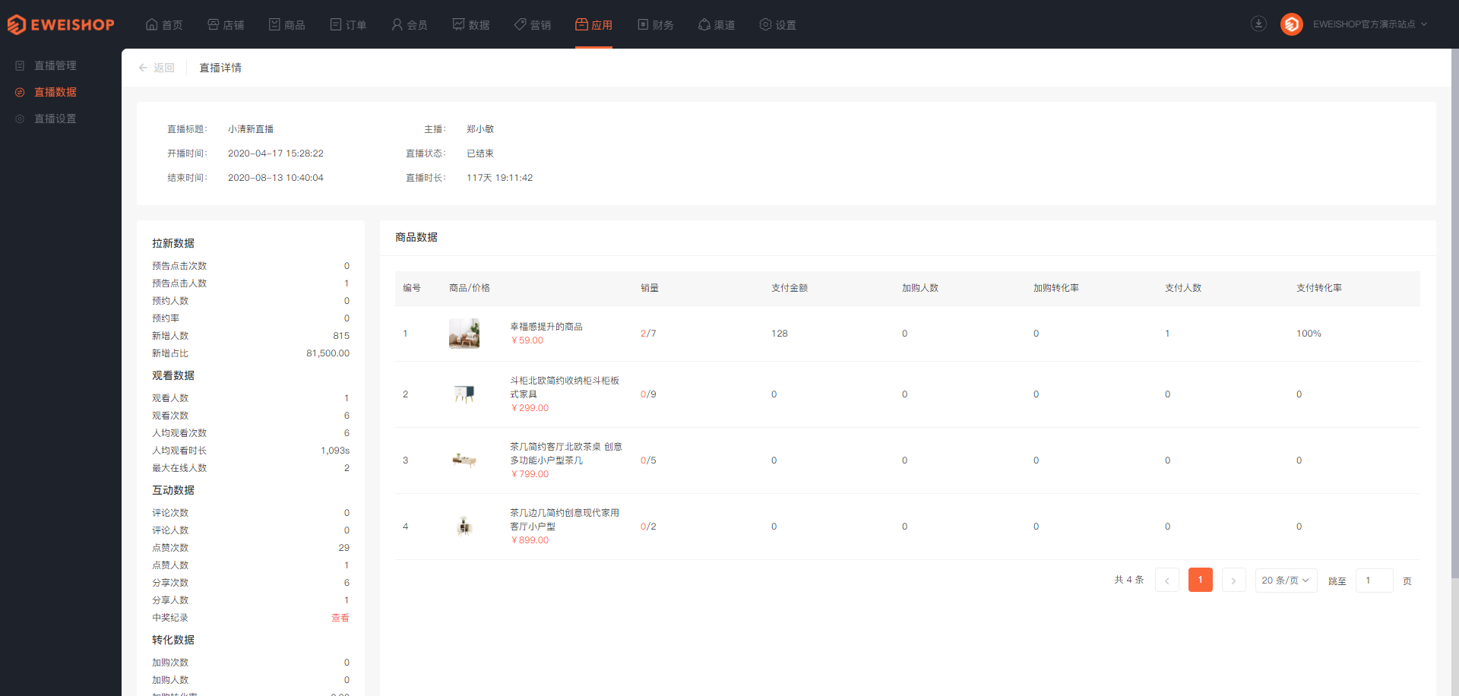1459x696 pixels.
Task: Open the 商品 products menu
Action: pos(287,24)
